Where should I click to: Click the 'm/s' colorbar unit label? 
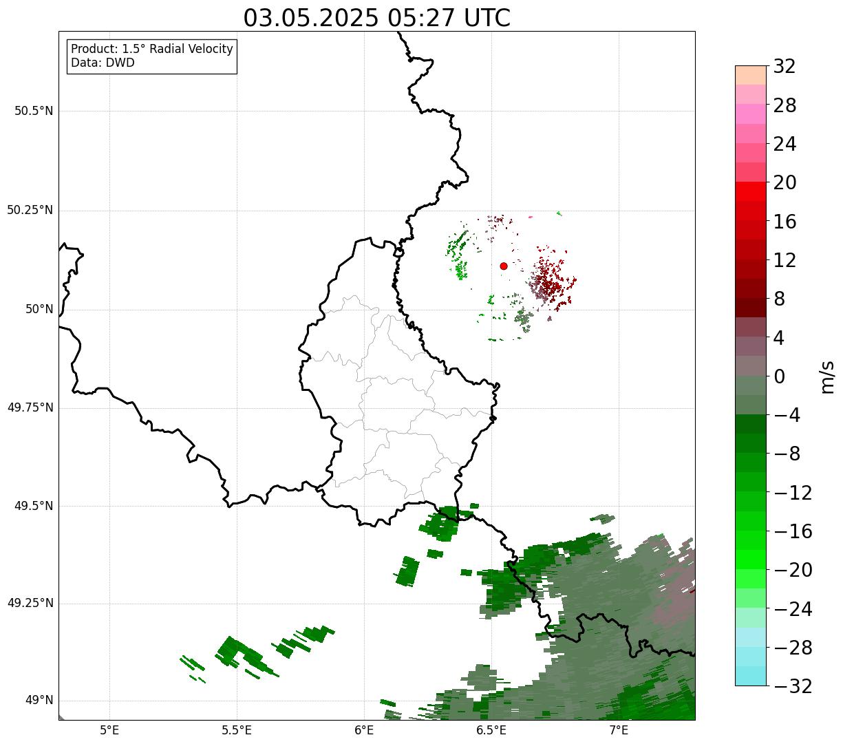tap(826, 376)
